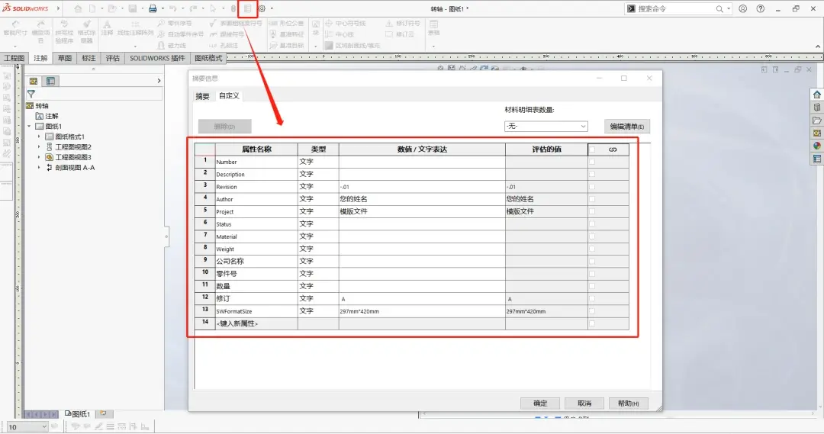Viewport: 824px width, 434px height.
Task: Open Custom Properties icon in task pane
Action: [816, 159]
